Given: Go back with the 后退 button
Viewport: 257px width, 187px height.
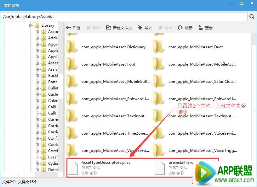Looking at the screenshot, I should click(x=73, y=28).
